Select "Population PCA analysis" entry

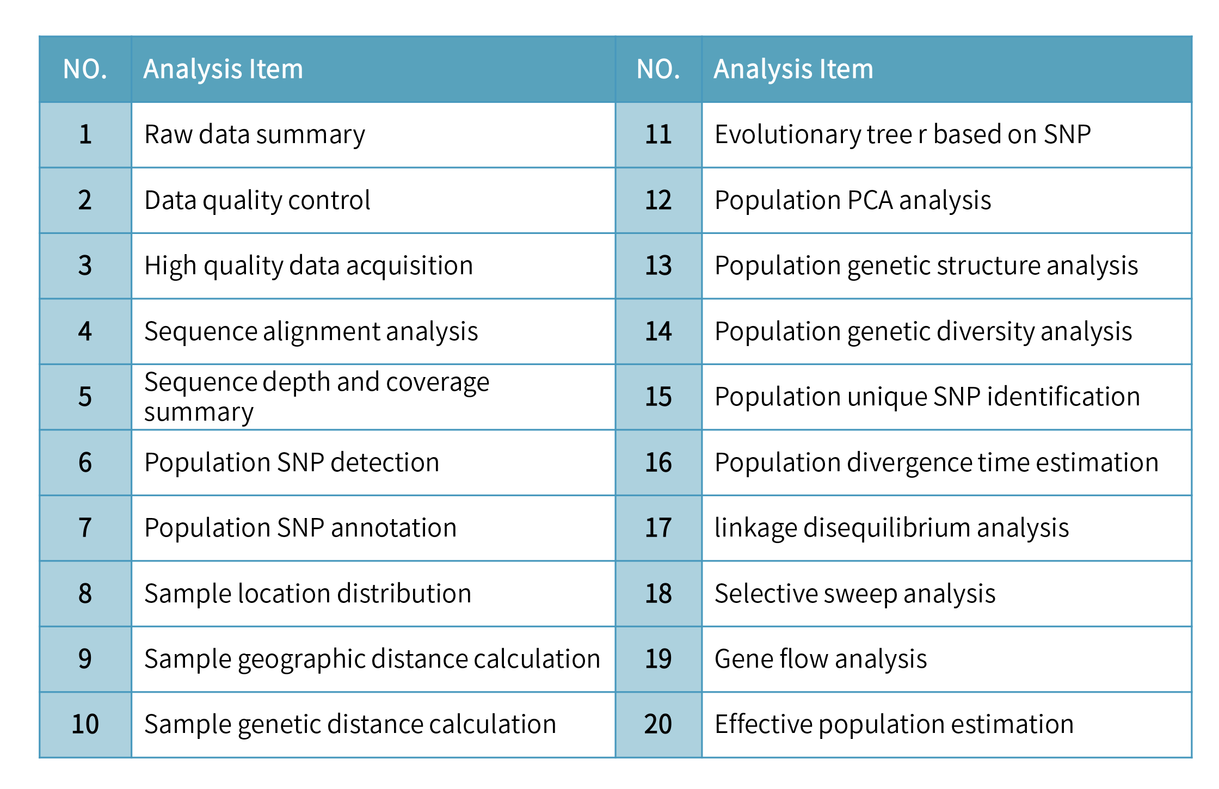point(852,200)
